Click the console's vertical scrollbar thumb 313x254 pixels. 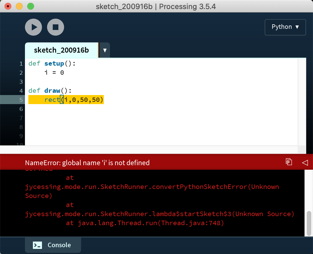309,223
